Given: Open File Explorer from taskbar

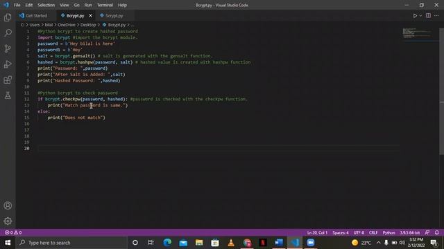Looking at the screenshot, I should tap(199, 243).
